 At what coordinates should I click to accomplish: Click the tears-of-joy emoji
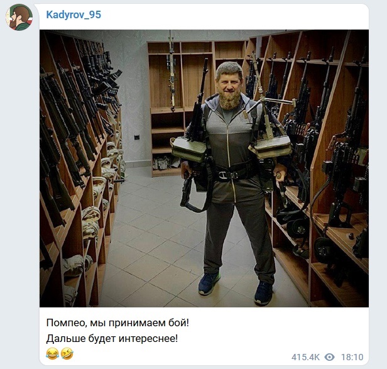52,353
